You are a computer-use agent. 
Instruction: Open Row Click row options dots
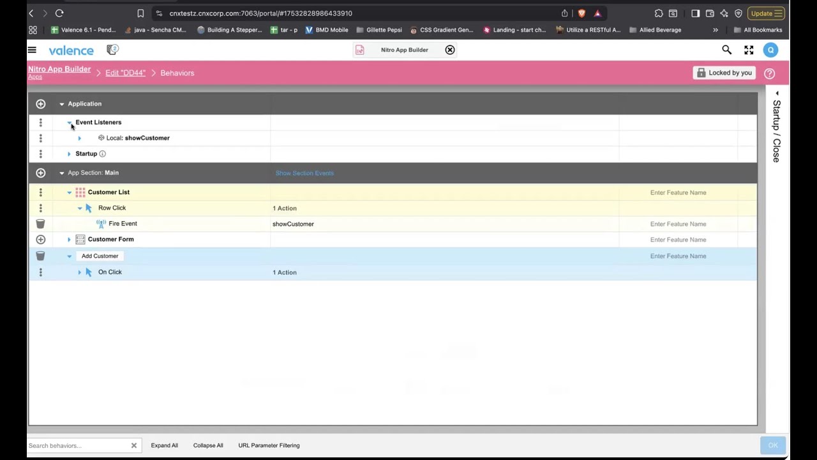[41, 208]
